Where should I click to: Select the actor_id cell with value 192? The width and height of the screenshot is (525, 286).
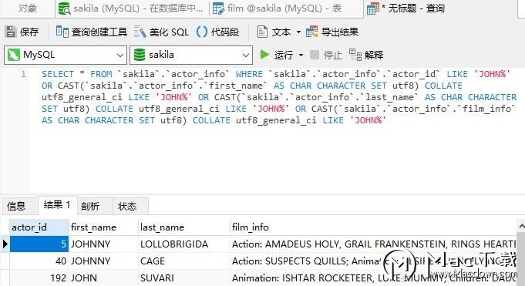coord(39,278)
